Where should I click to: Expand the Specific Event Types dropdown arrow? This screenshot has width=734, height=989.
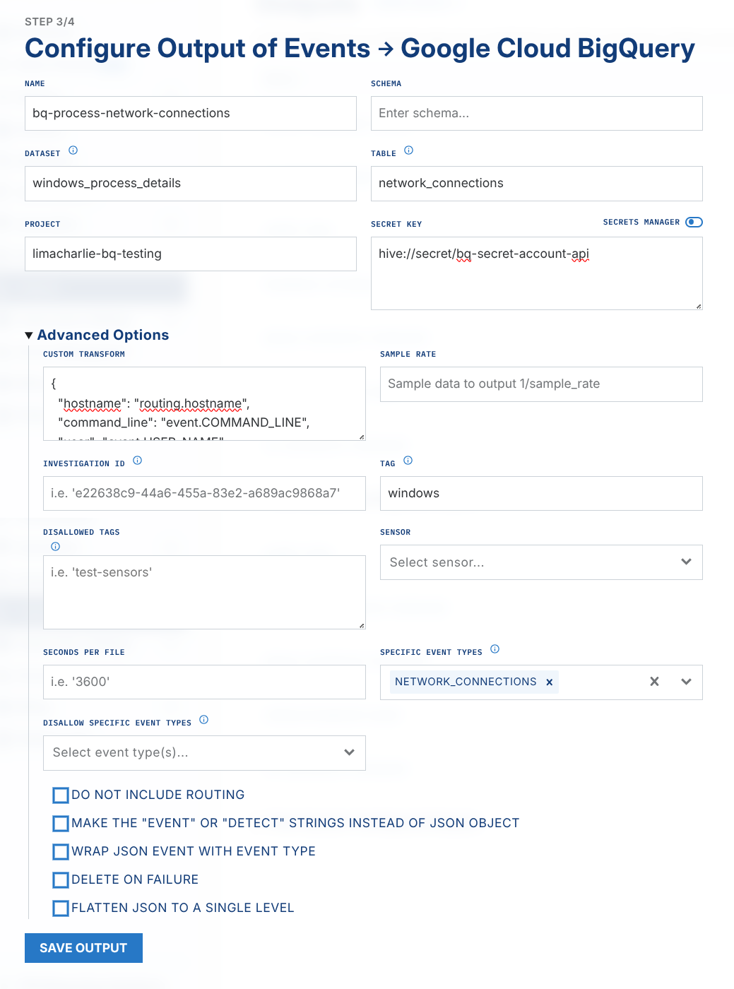point(686,682)
